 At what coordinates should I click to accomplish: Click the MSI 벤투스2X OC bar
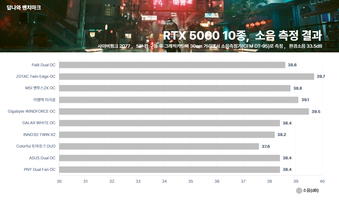point(175,88)
